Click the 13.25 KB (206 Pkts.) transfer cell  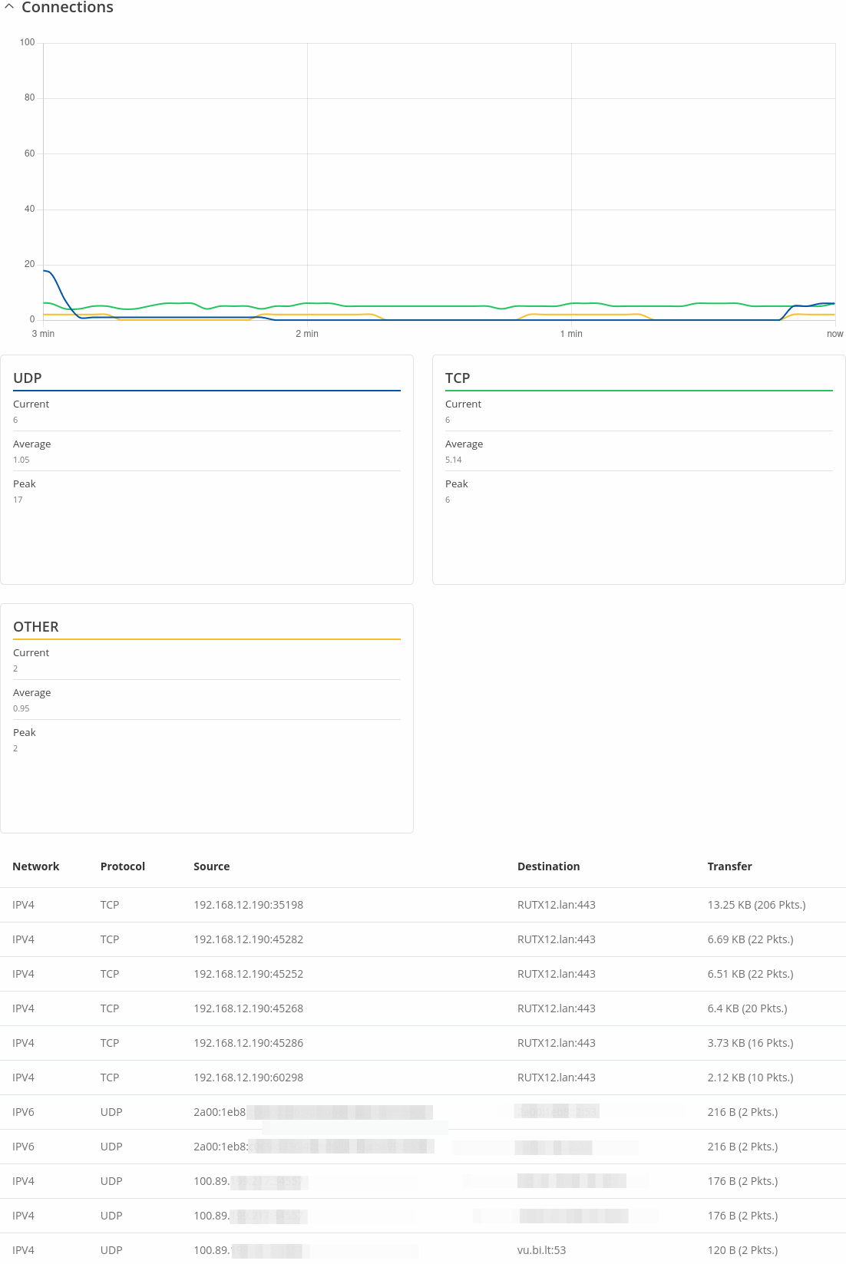point(757,905)
